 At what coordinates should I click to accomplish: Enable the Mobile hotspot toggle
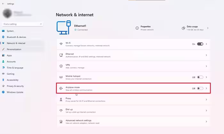click(200, 77)
